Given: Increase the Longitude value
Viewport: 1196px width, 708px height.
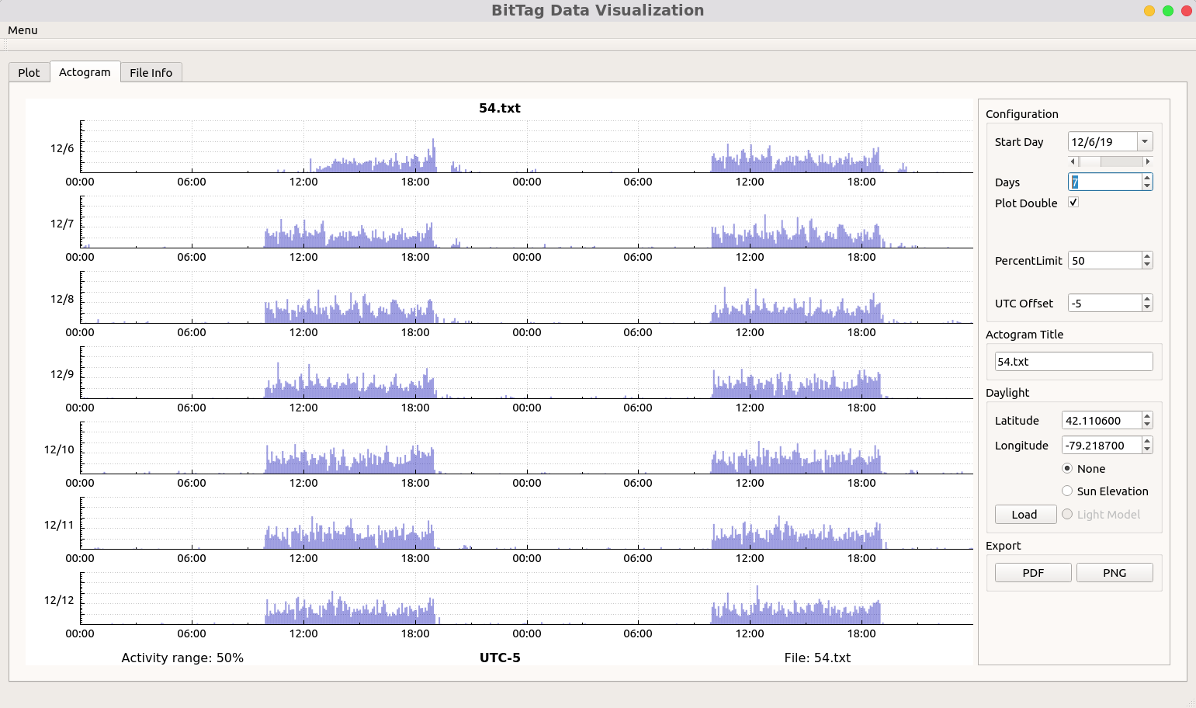Looking at the screenshot, I should pyautogui.click(x=1147, y=441).
